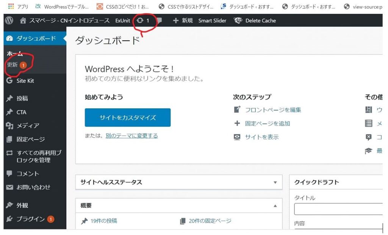
Task: Click the plus icon next to 新規
Action: [x=176, y=20]
